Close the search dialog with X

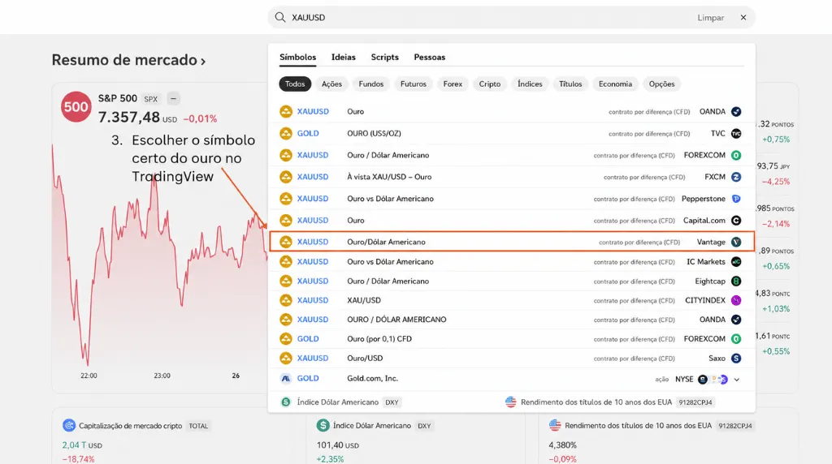point(743,18)
